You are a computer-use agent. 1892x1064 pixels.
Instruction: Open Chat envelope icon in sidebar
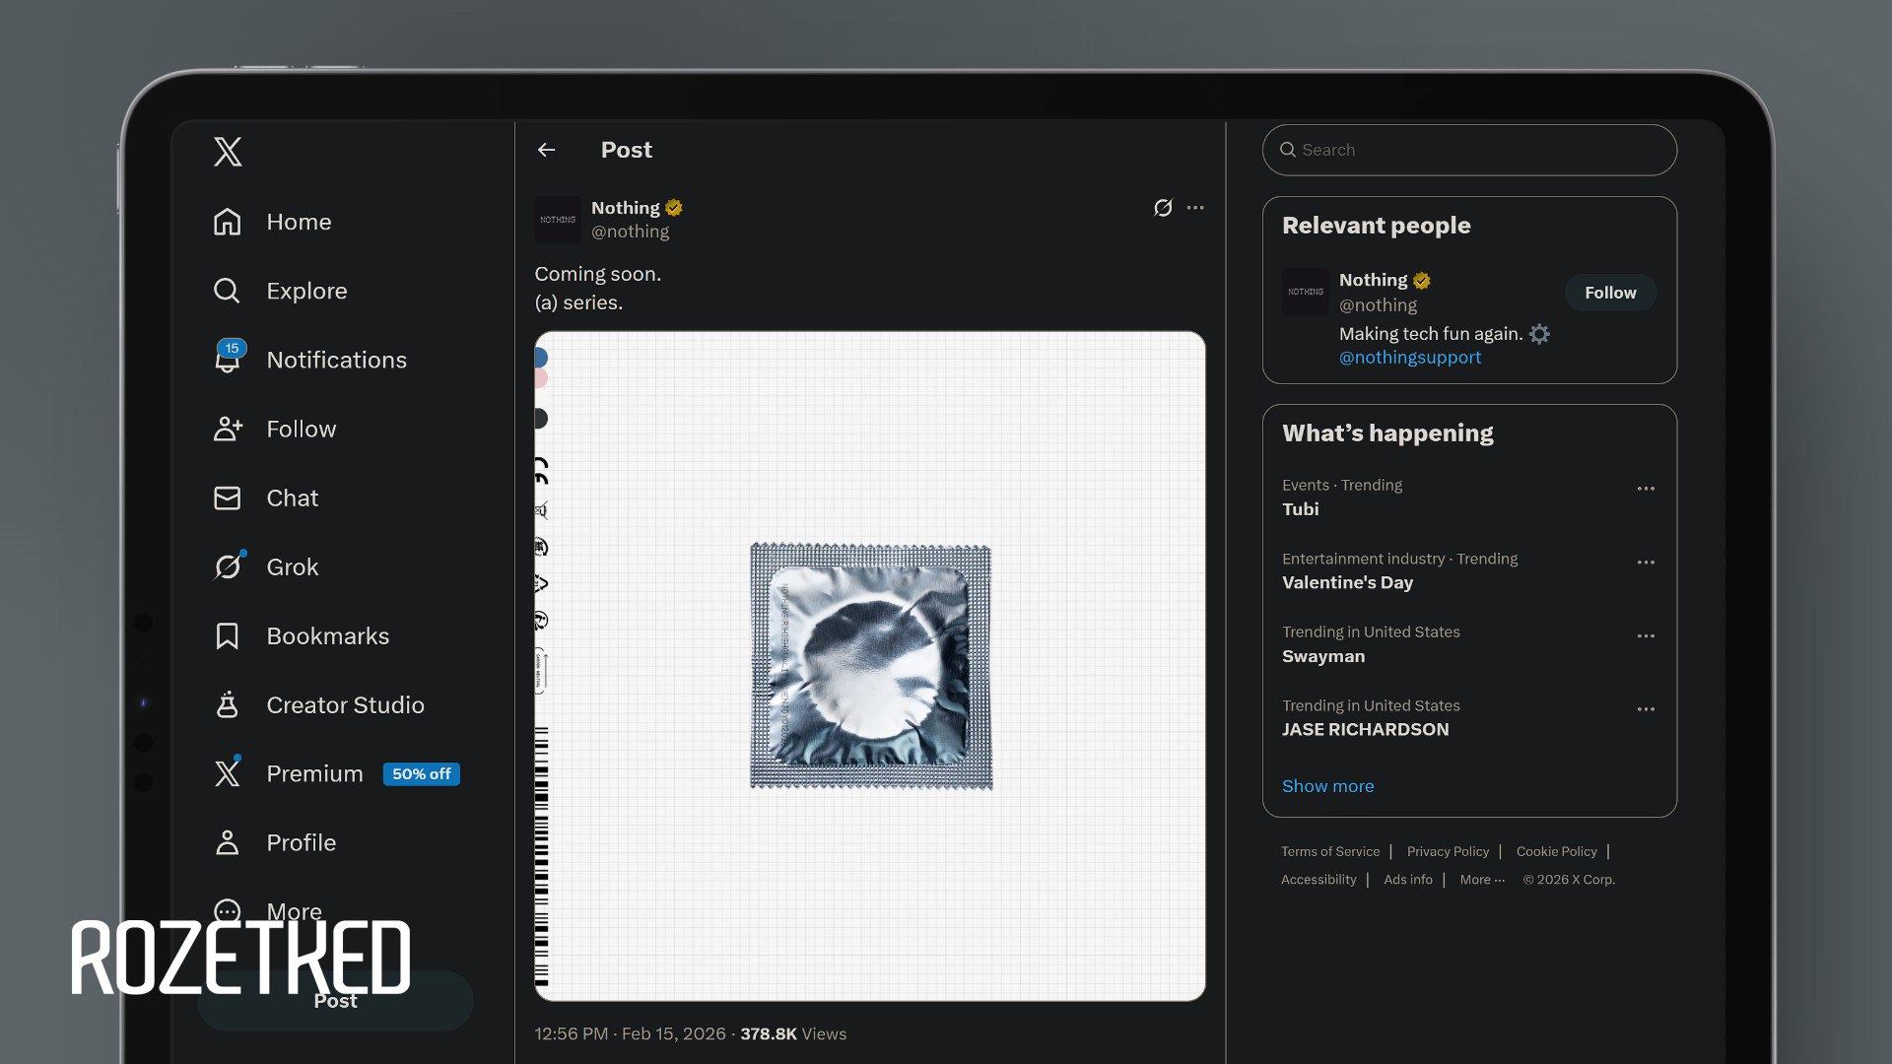(227, 499)
